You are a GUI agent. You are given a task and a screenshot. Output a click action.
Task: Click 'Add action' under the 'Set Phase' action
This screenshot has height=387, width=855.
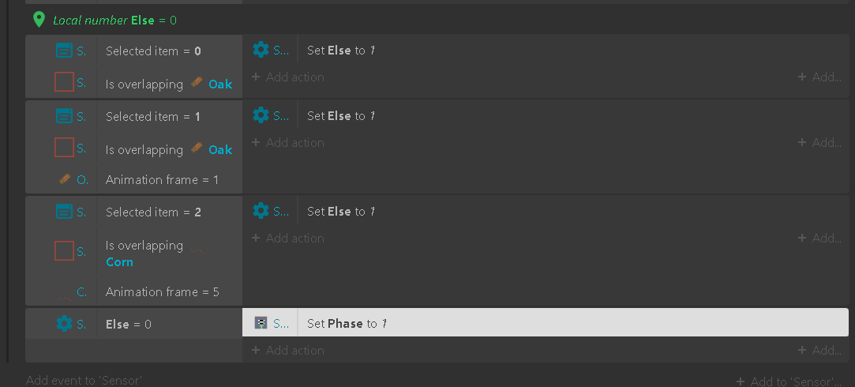click(x=288, y=351)
